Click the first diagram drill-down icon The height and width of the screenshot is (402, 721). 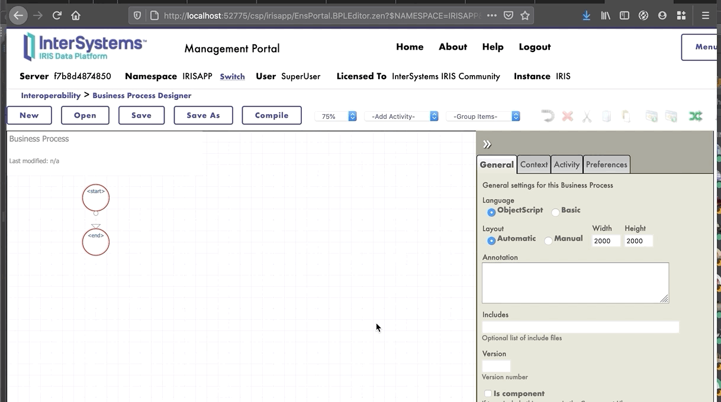click(651, 116)
